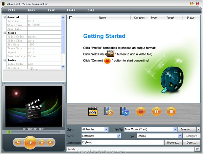Open the Split Infinite dropdown
This screenshot has width=203, height=154.
point(180,136)
